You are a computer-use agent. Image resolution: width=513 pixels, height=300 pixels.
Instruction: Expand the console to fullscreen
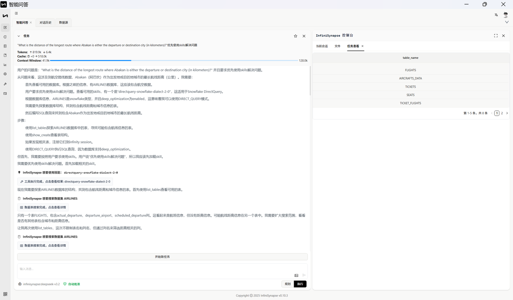pos(496,36)
